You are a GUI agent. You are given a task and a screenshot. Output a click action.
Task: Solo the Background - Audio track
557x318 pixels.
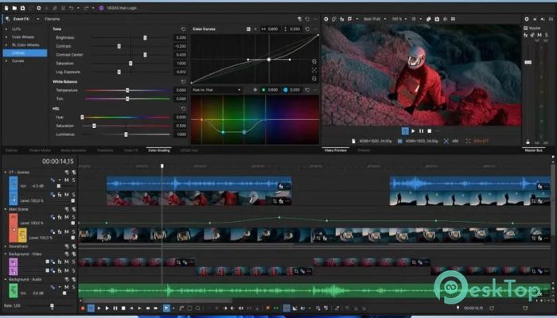[x=73, y=287]
